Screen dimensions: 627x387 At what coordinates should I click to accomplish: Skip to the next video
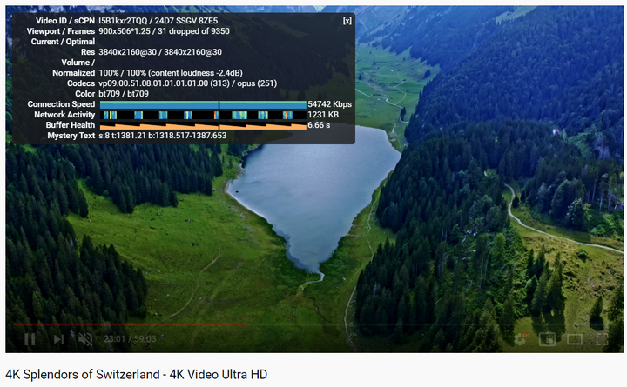coord(59,339)
